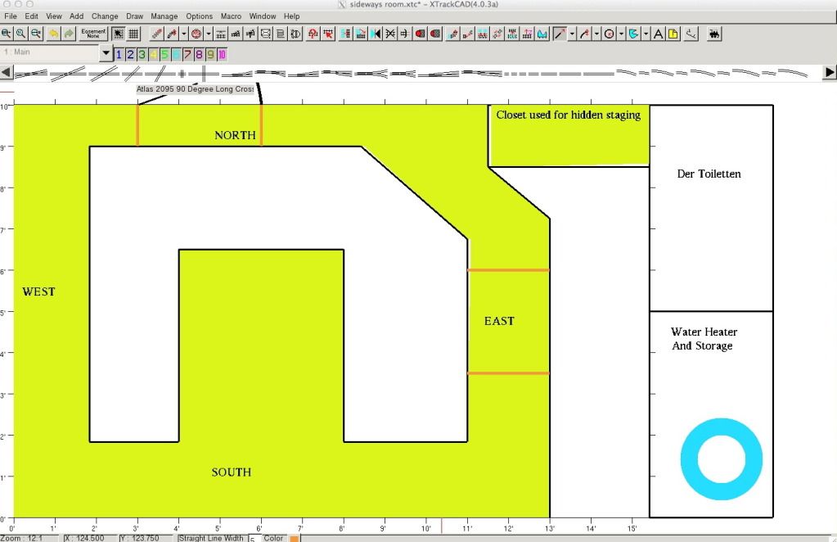This screenshot has width=837, height=542.
Task: Click the zoom in magnifier icon
Action: point(7,34)
